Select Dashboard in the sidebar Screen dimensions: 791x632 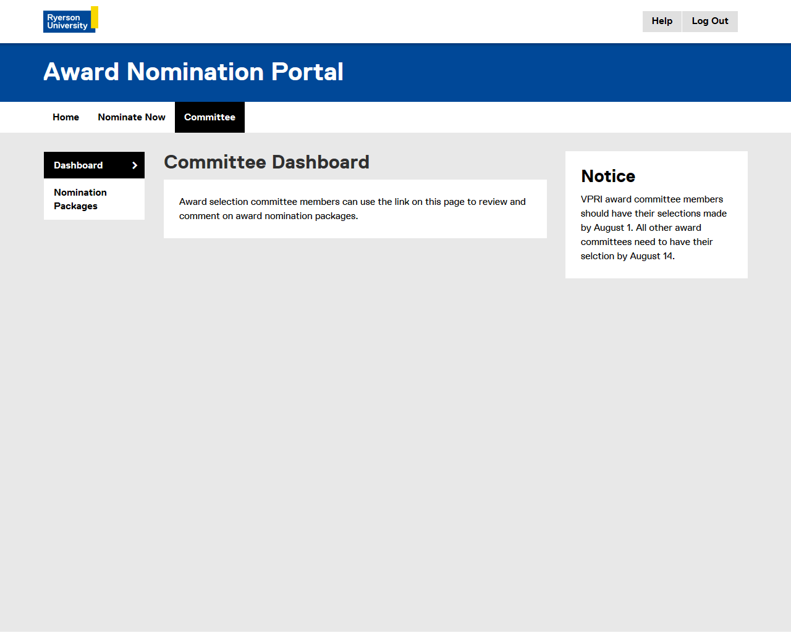pyautogui.click(x=78, y=165)
